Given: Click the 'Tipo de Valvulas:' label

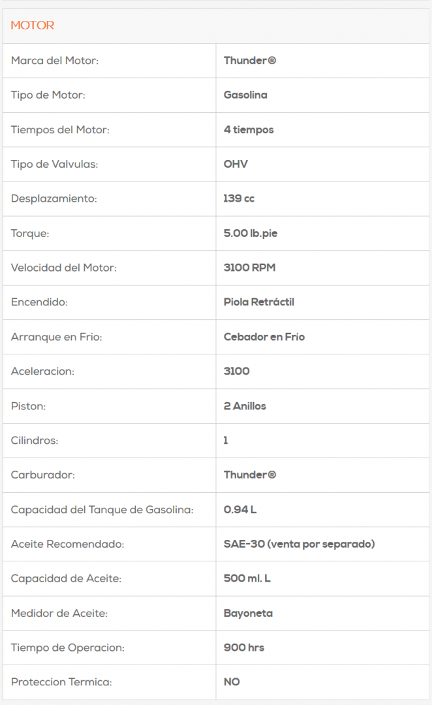Looking at the screenshot, I should 54,164.
